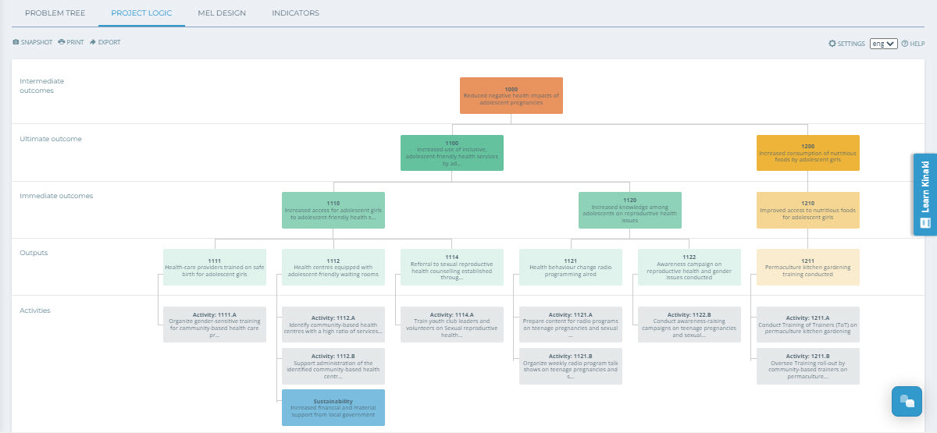Click the Export share icon

pos(93,42)
